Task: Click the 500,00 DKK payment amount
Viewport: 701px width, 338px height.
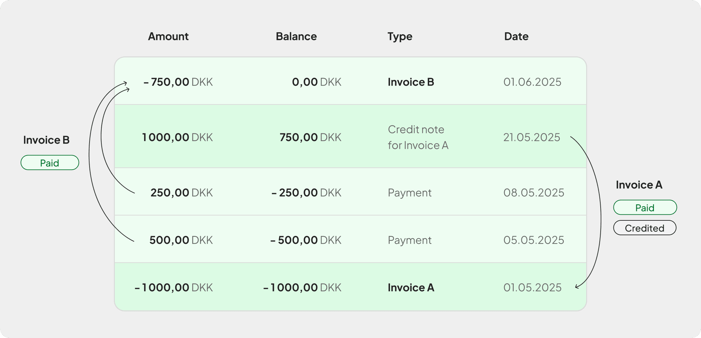Action: 181,240
